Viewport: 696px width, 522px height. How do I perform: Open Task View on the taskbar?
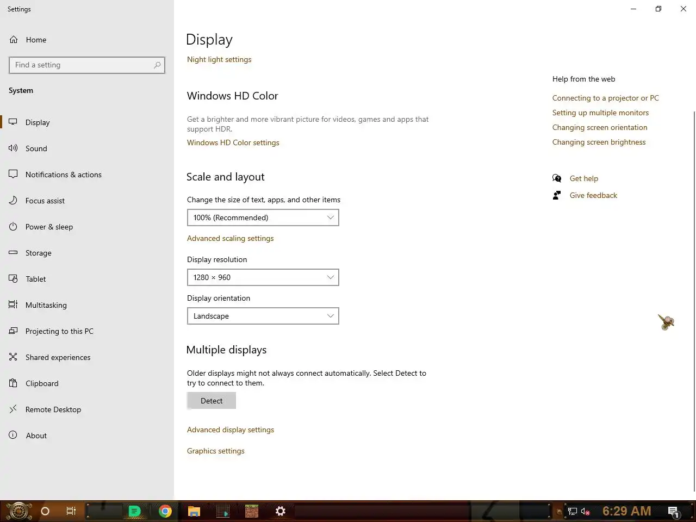(x=71, y=511)
